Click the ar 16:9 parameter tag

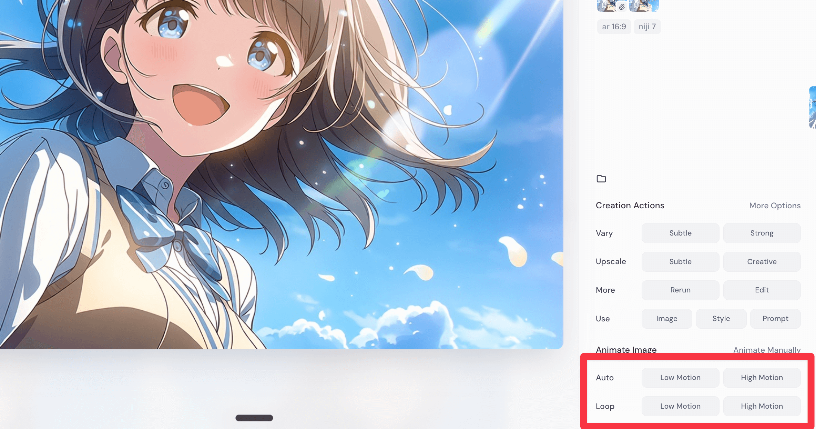pyautogui.click(x=613, y=27)
